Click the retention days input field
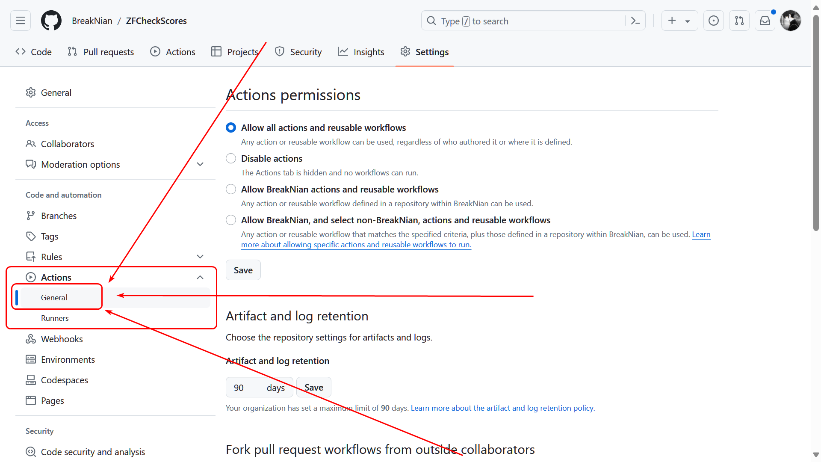Image resolution: width=821 pixels, height=462 pixels. 259,387
